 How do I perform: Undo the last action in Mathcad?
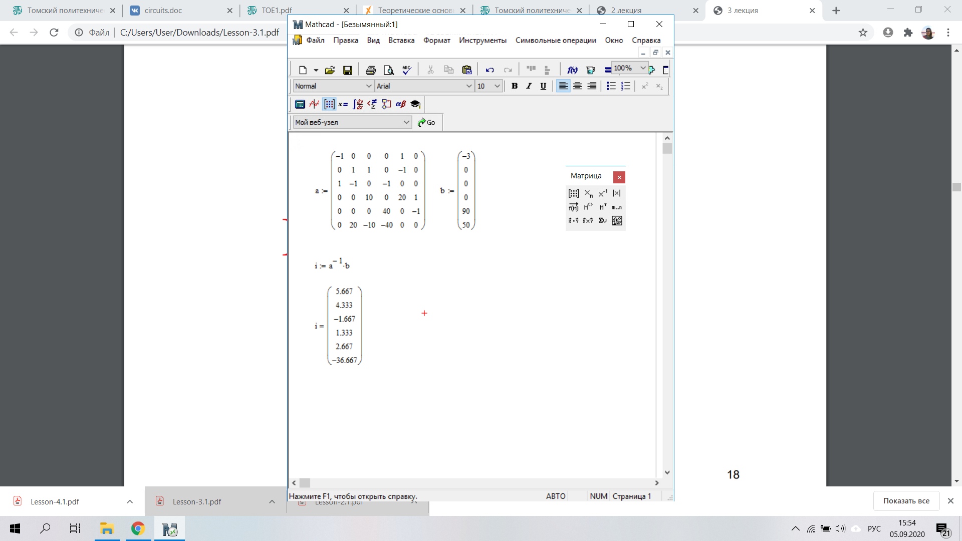490,70
